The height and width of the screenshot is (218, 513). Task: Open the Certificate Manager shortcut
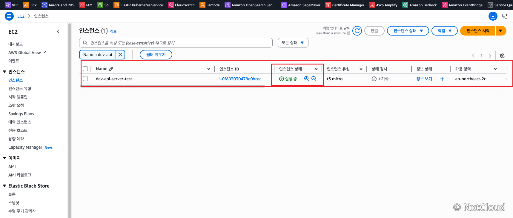pyautogui.click(x=345, y=5)
